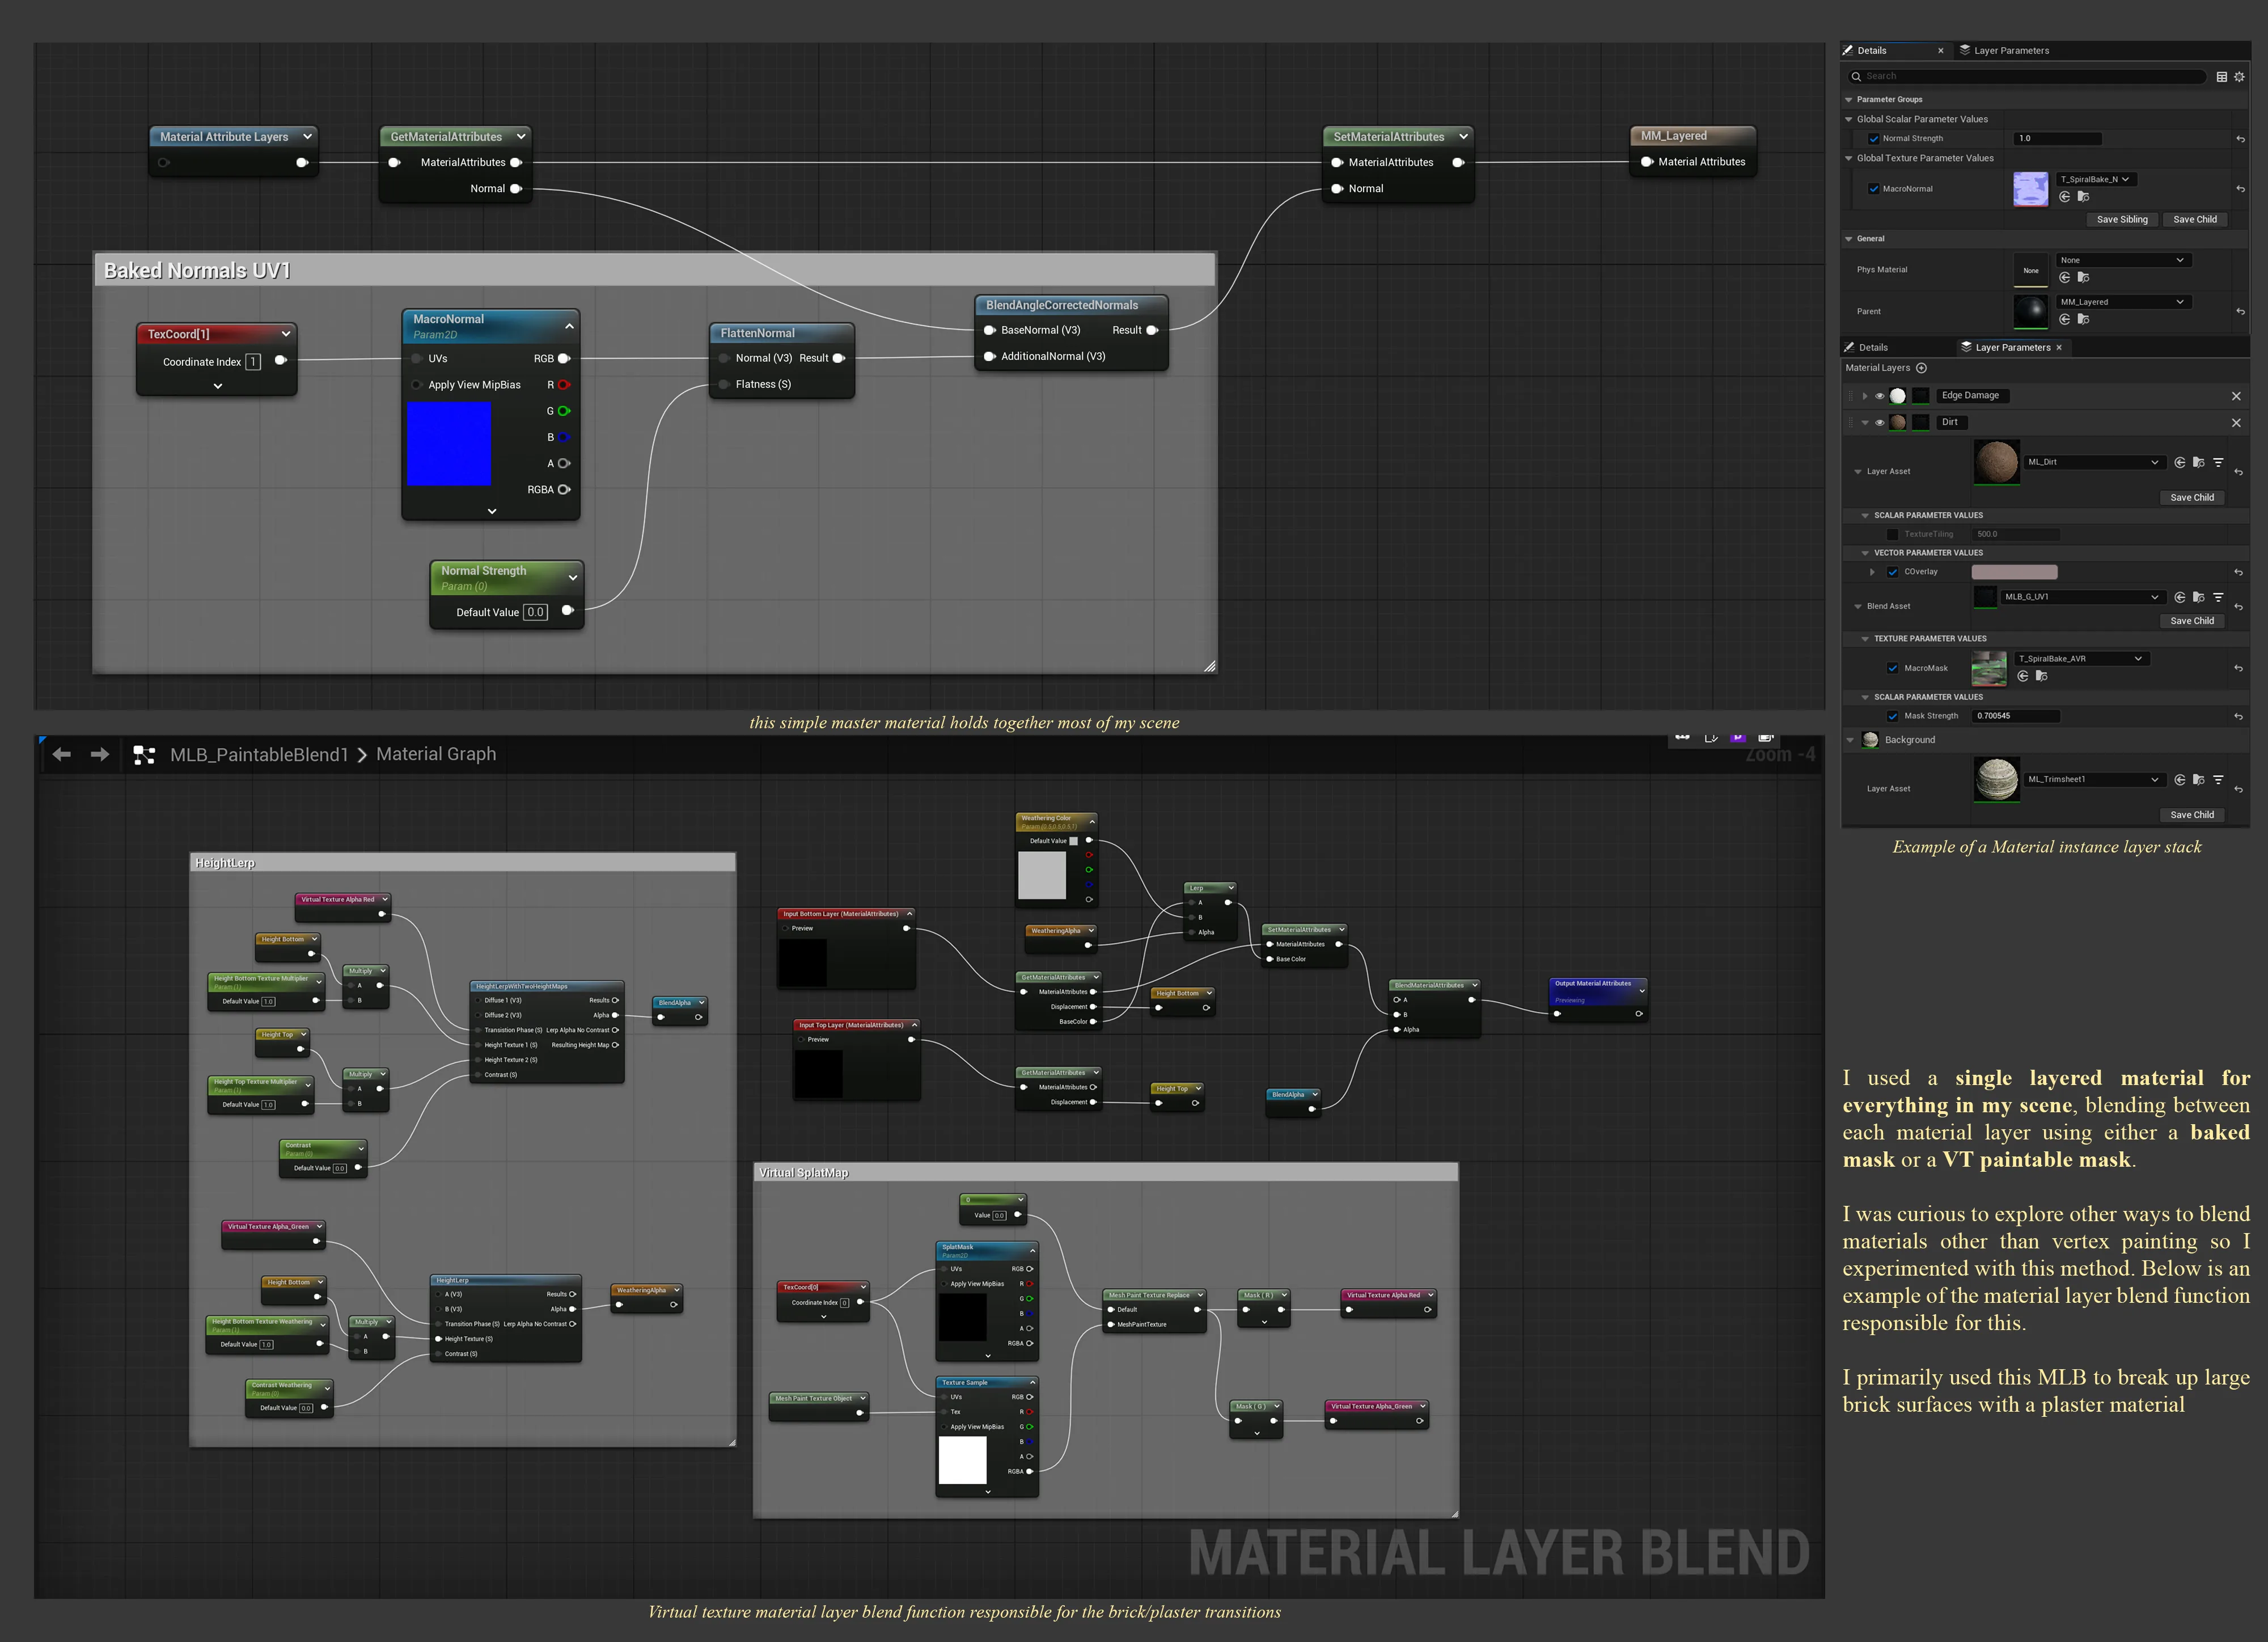
Task: Use selected asset for MM_Layered parent
Action: (2065, 319)
